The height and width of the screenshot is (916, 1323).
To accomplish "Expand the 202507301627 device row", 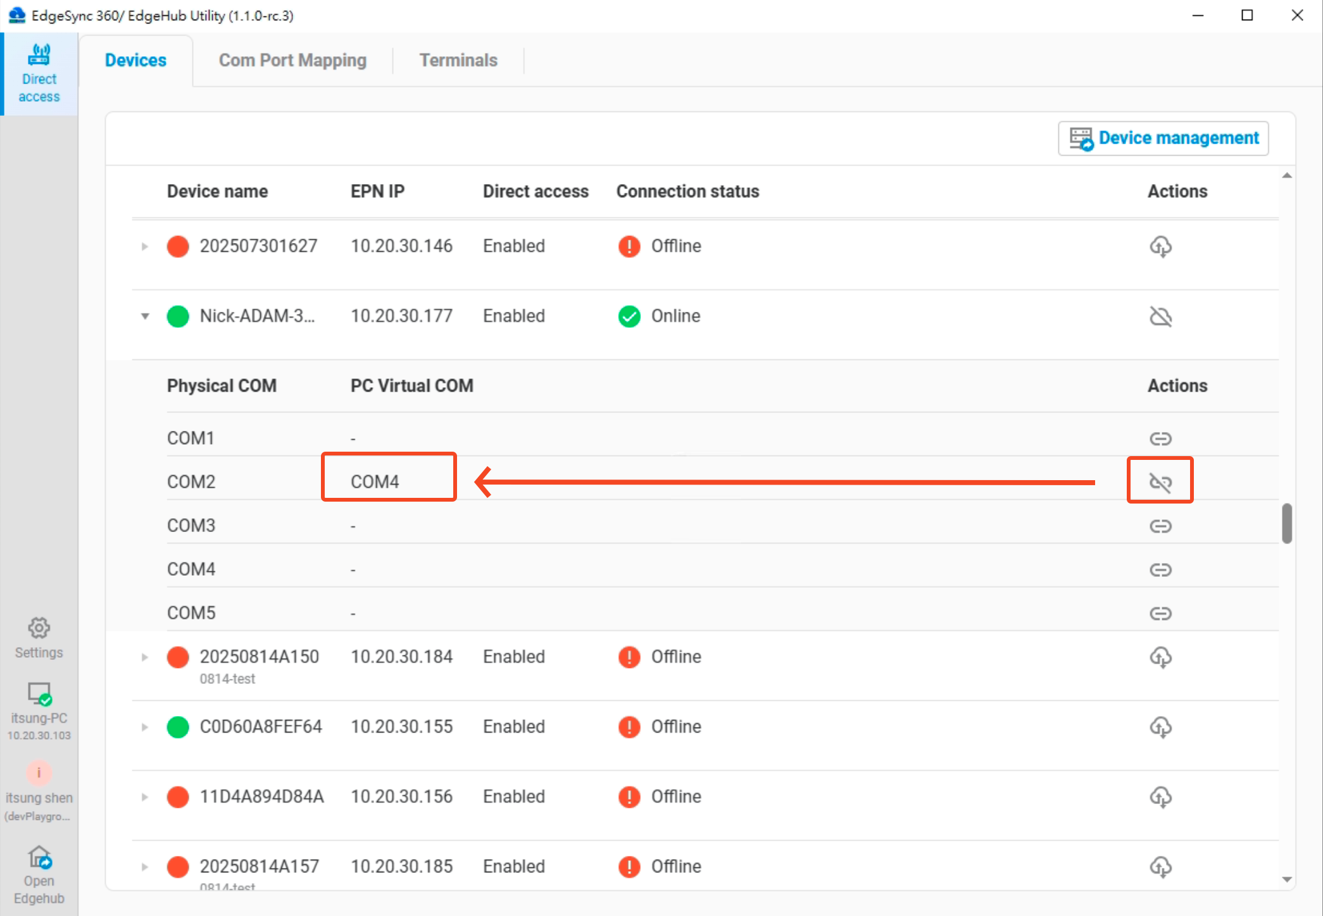I will [x=144, y=246].
